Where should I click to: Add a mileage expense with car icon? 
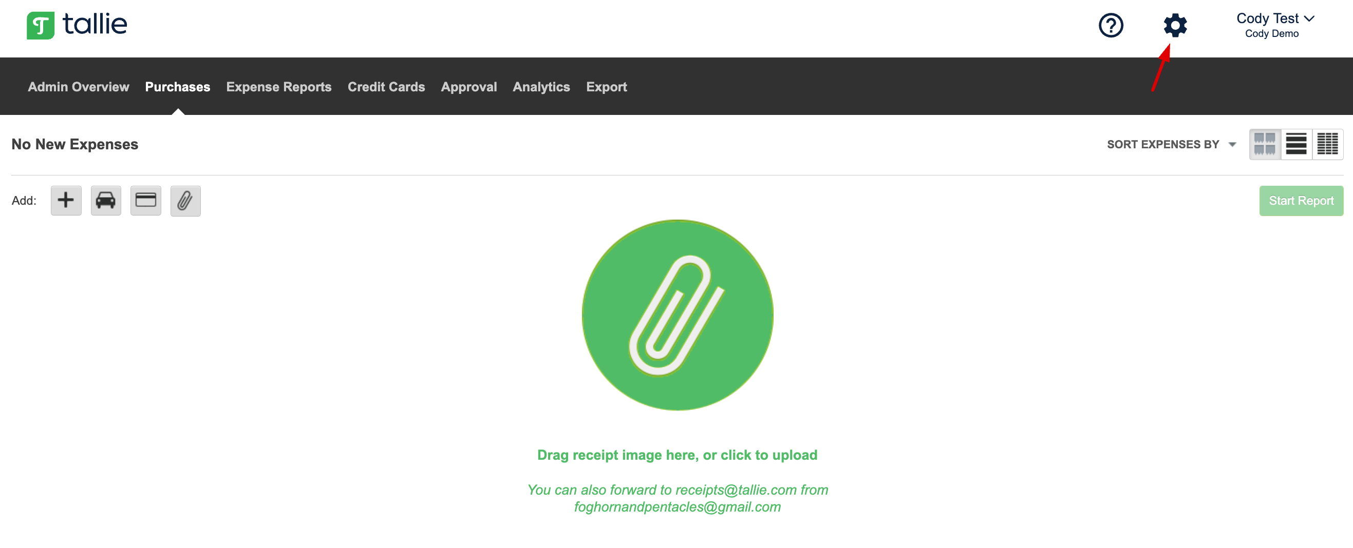click(x=106, y=201)
